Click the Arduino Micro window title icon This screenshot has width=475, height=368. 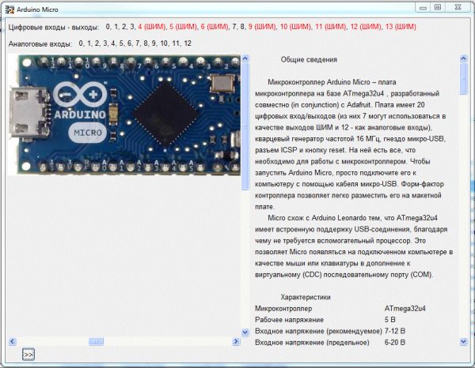point(9,9)
